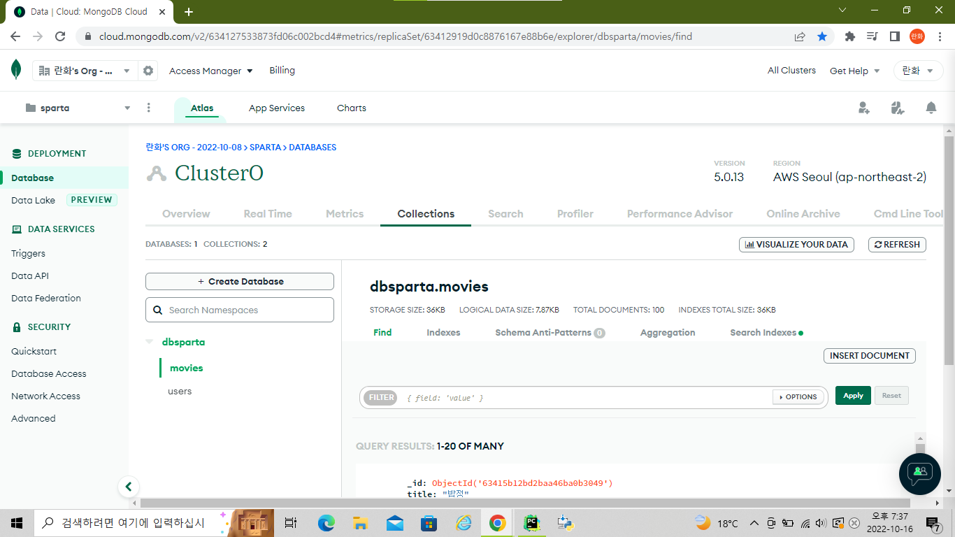955x537 pixels.
Task: Click the share page icon in address bar
Action: tap(800, 36)
